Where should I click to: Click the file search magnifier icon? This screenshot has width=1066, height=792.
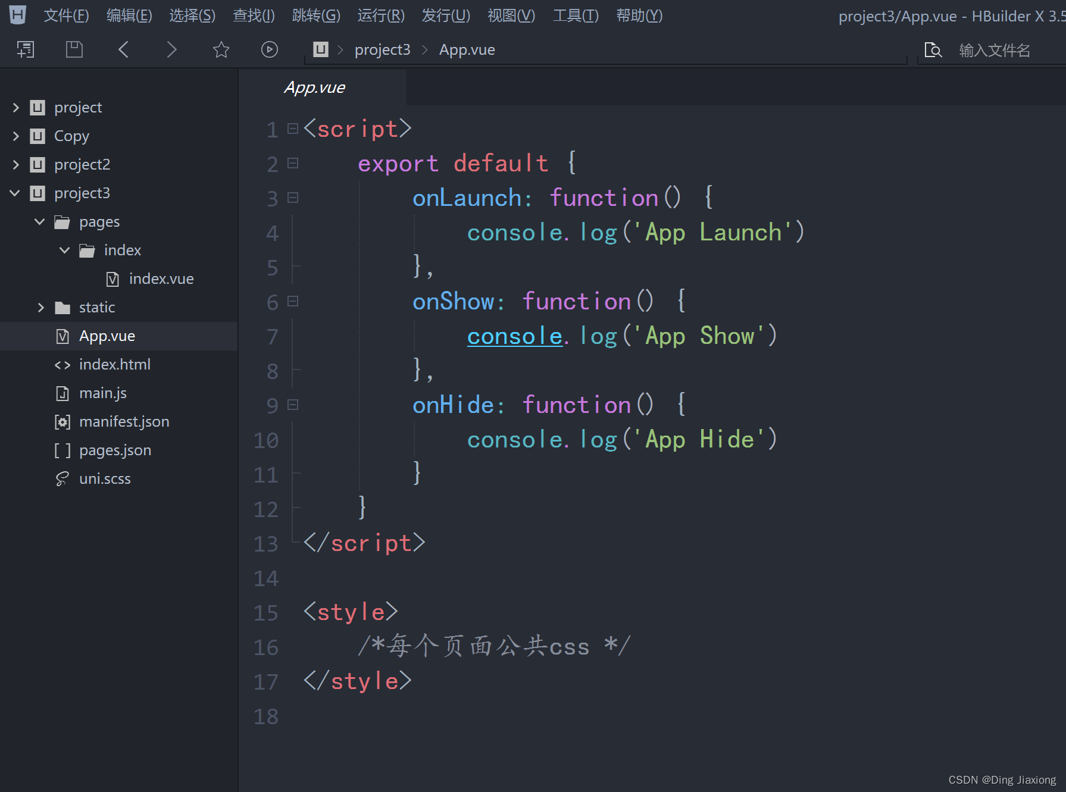[933, 50]
